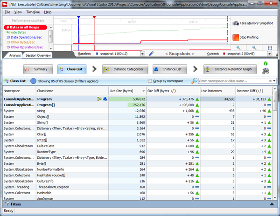Sort by Size Diff column header

click(173, 91)
